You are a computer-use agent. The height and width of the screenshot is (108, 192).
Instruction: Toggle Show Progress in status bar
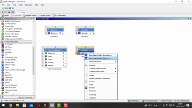(166, 101)
